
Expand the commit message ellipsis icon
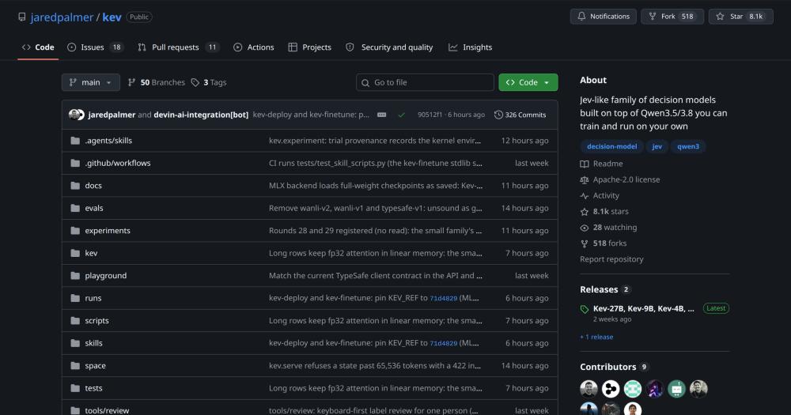pyautogui.click(x=382, y=115)
